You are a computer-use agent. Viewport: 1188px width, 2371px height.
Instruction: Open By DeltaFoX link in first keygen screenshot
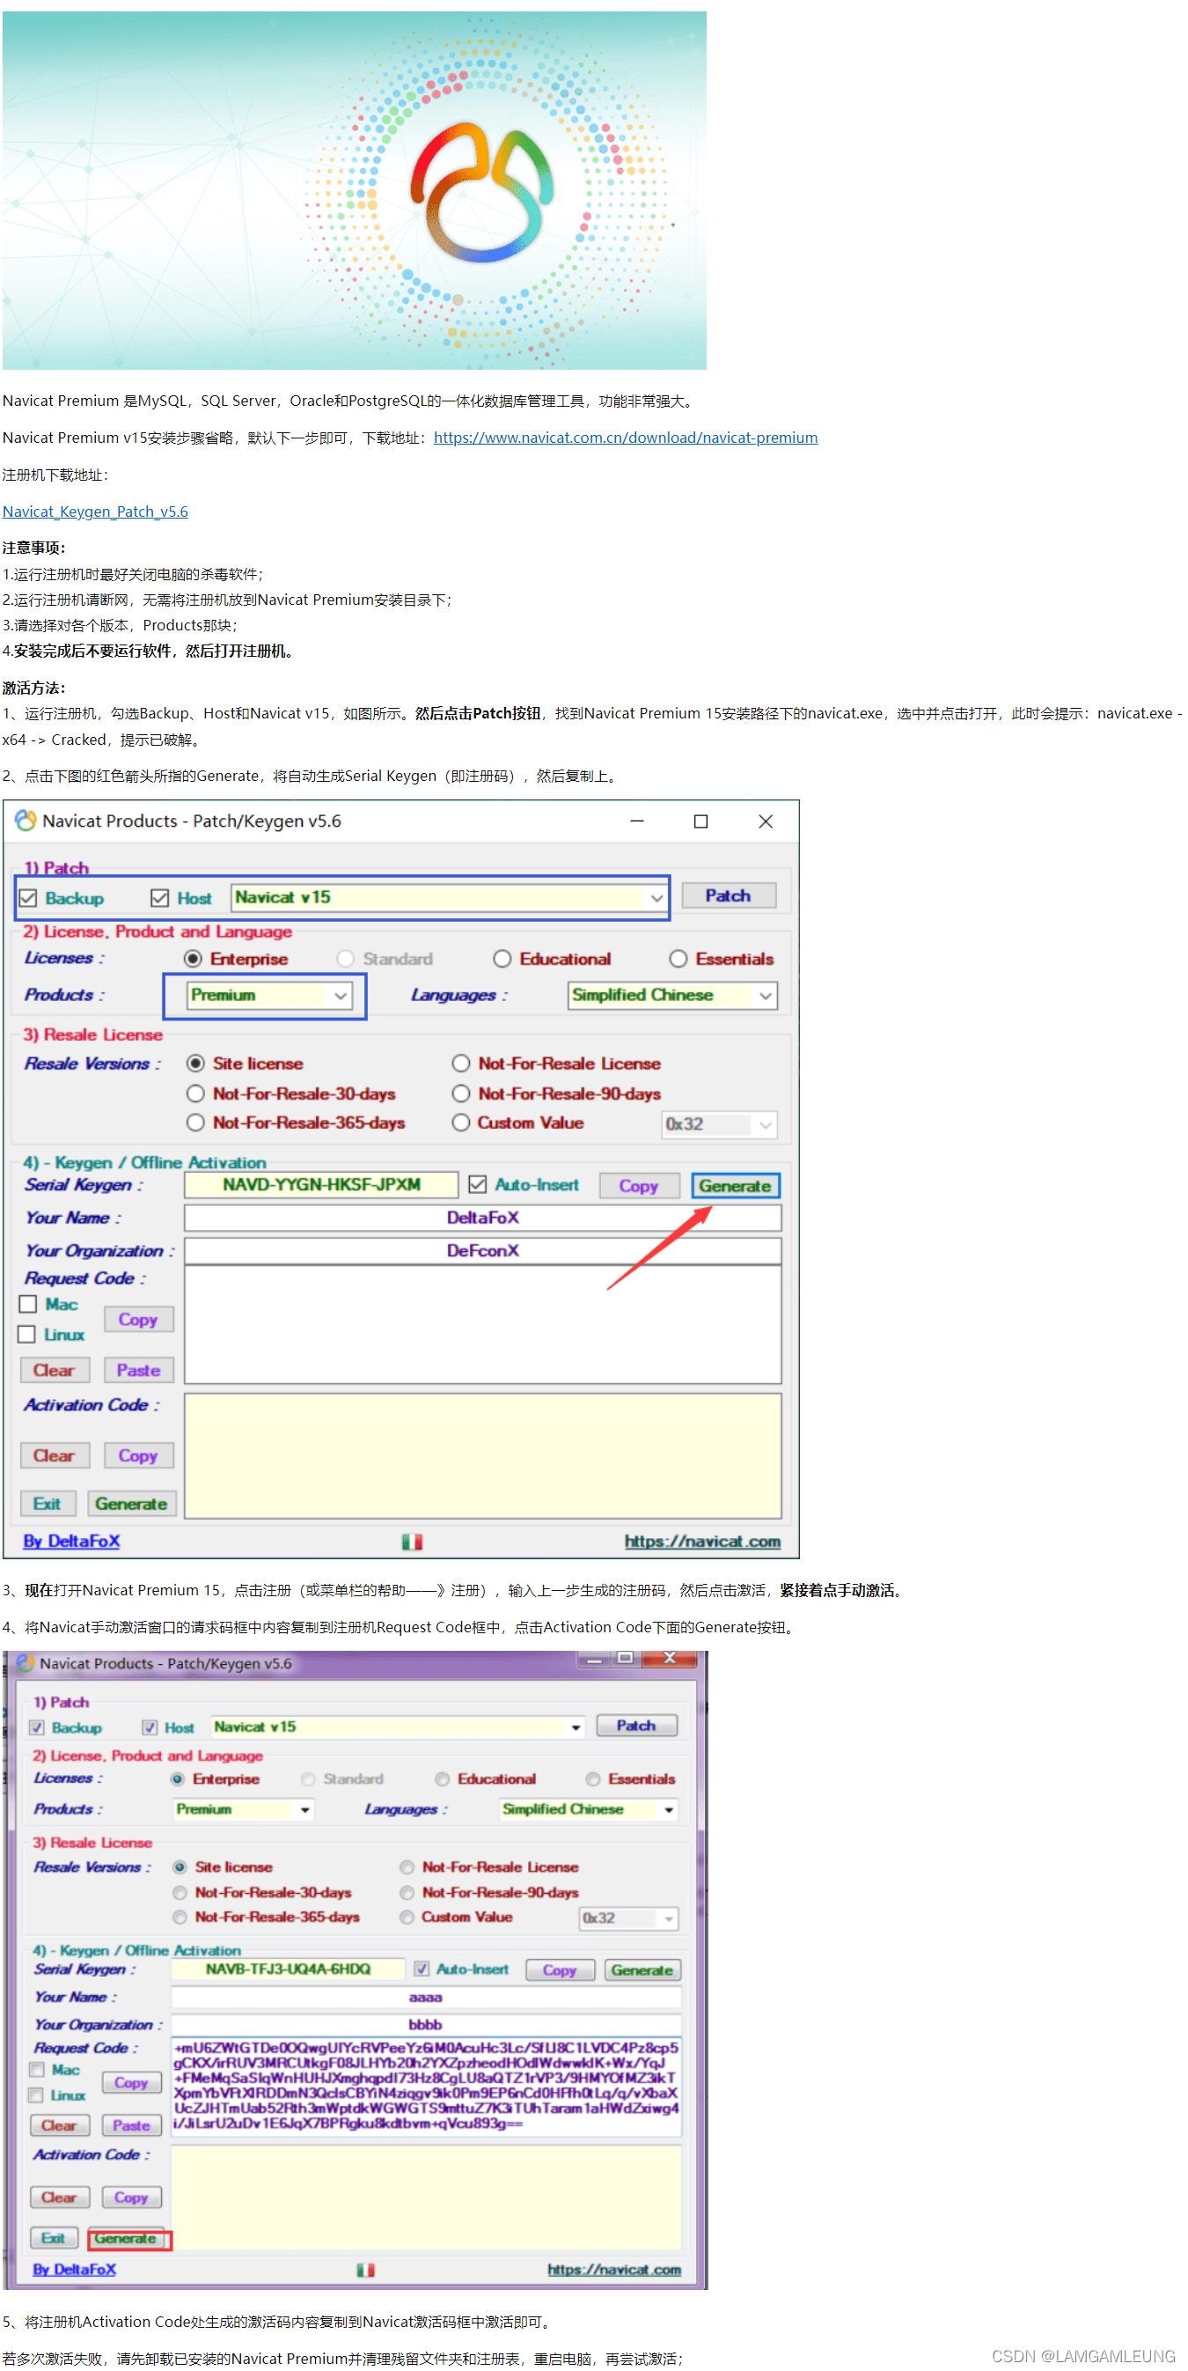pyautogui.click(x=71, y=1542)
